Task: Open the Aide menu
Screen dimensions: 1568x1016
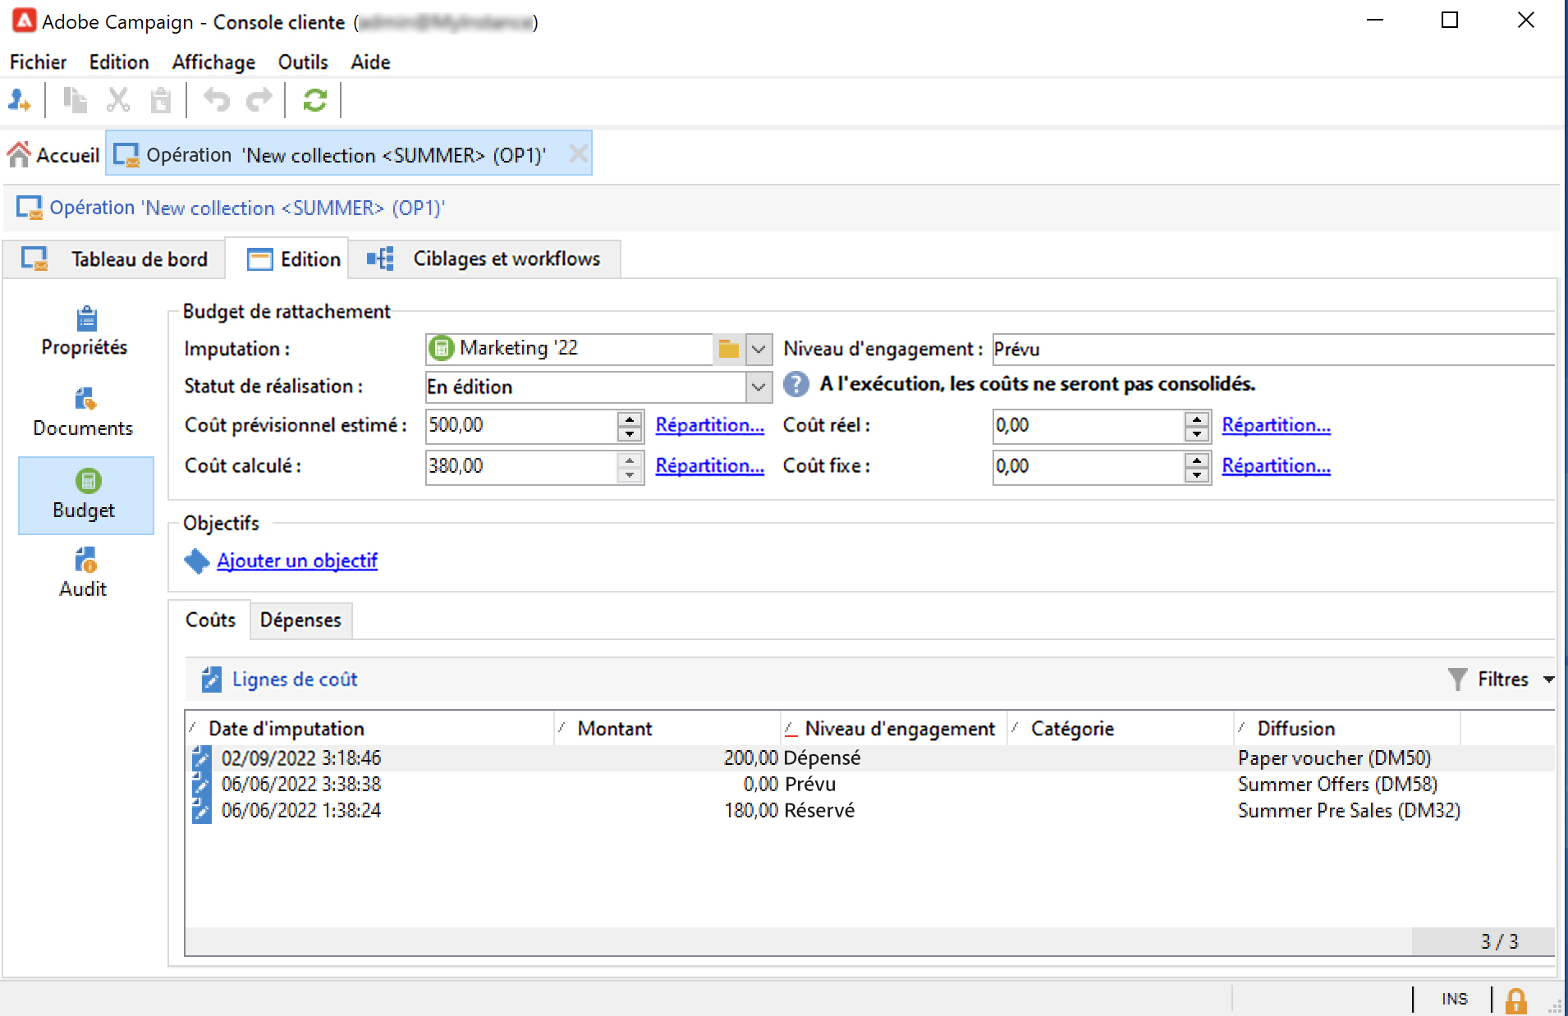Action: click(x=370, y=62)
